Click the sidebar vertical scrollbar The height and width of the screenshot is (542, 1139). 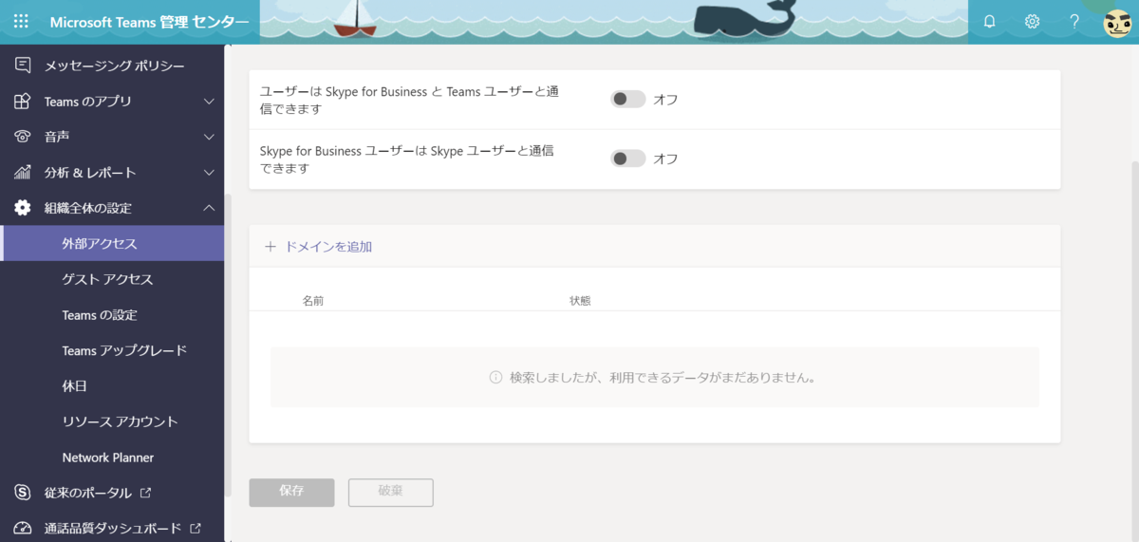[x=228, y=345]
